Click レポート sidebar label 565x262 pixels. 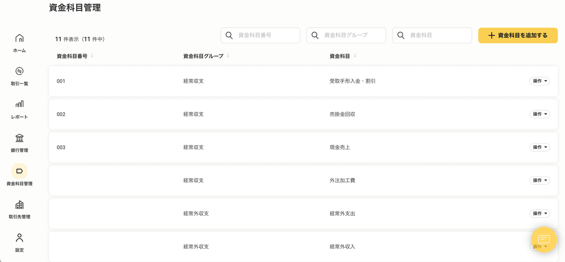(x=19, y=117)
